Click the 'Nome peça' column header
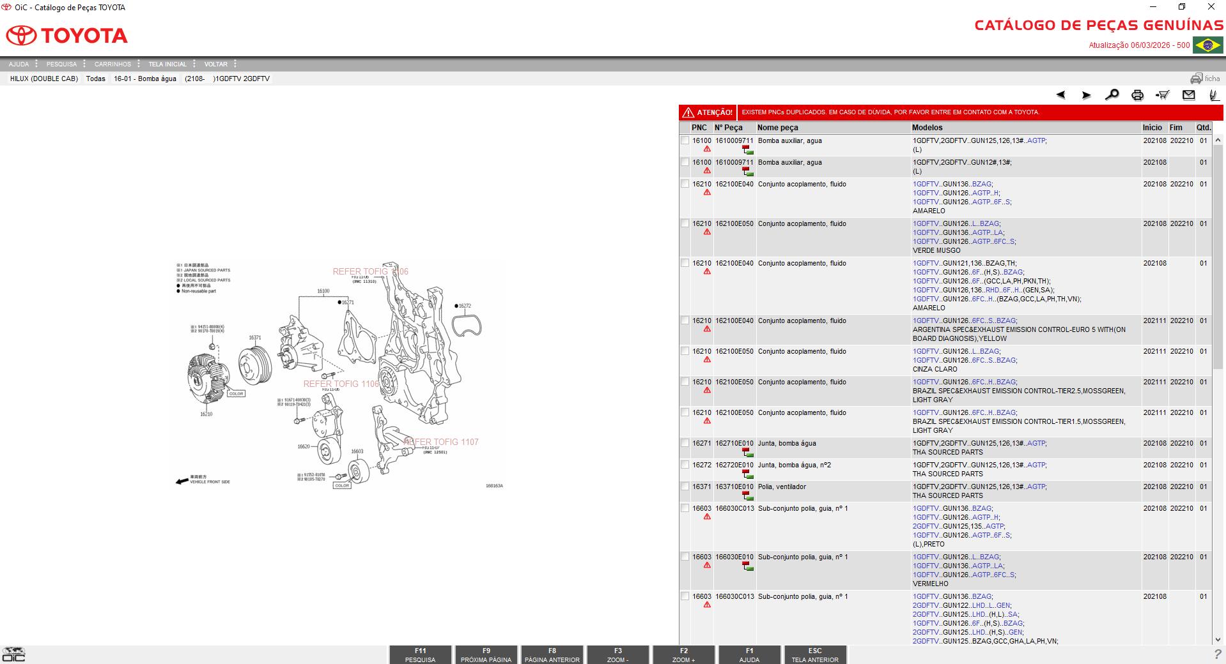Viewport: 1226px width, 664px height. coord(778,128)
